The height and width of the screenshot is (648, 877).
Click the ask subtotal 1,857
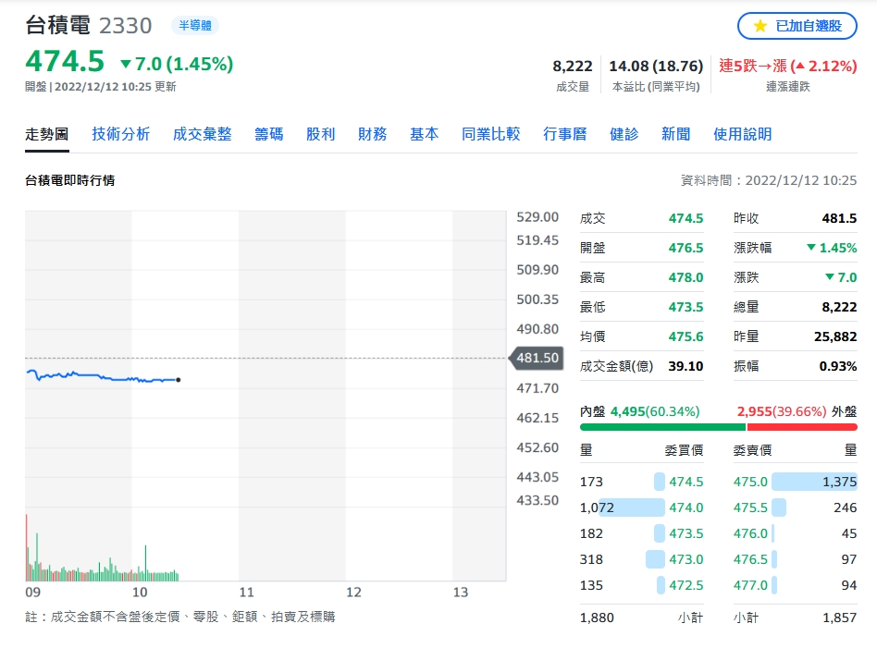[839, 617]
